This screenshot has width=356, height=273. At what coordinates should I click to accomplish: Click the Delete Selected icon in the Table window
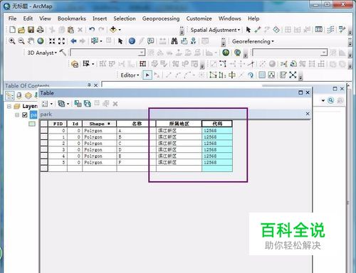[x=115, y=104]
